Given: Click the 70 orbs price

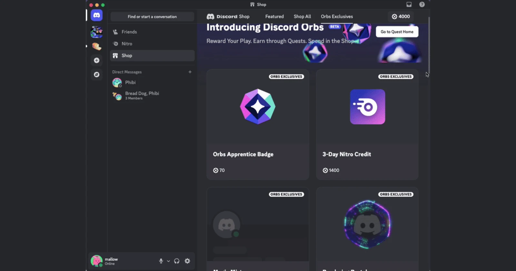Looking at the screenshot, I should 219,170.
